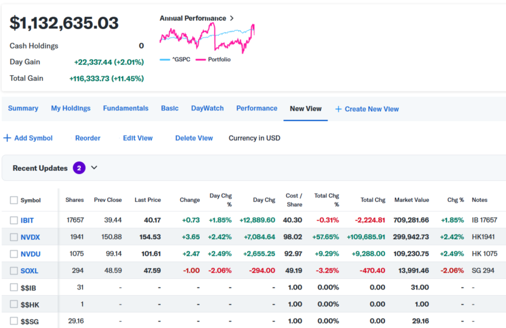Click the arrow next to Annual Performance

point(231,18)
